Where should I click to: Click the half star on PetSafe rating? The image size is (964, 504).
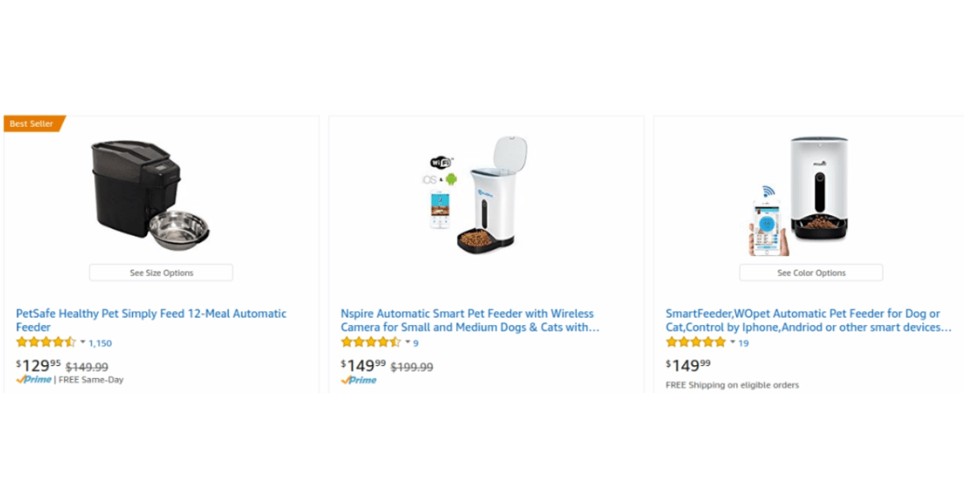[72, 342]
